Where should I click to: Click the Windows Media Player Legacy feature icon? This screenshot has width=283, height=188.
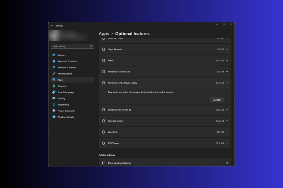tap(103, 83)
